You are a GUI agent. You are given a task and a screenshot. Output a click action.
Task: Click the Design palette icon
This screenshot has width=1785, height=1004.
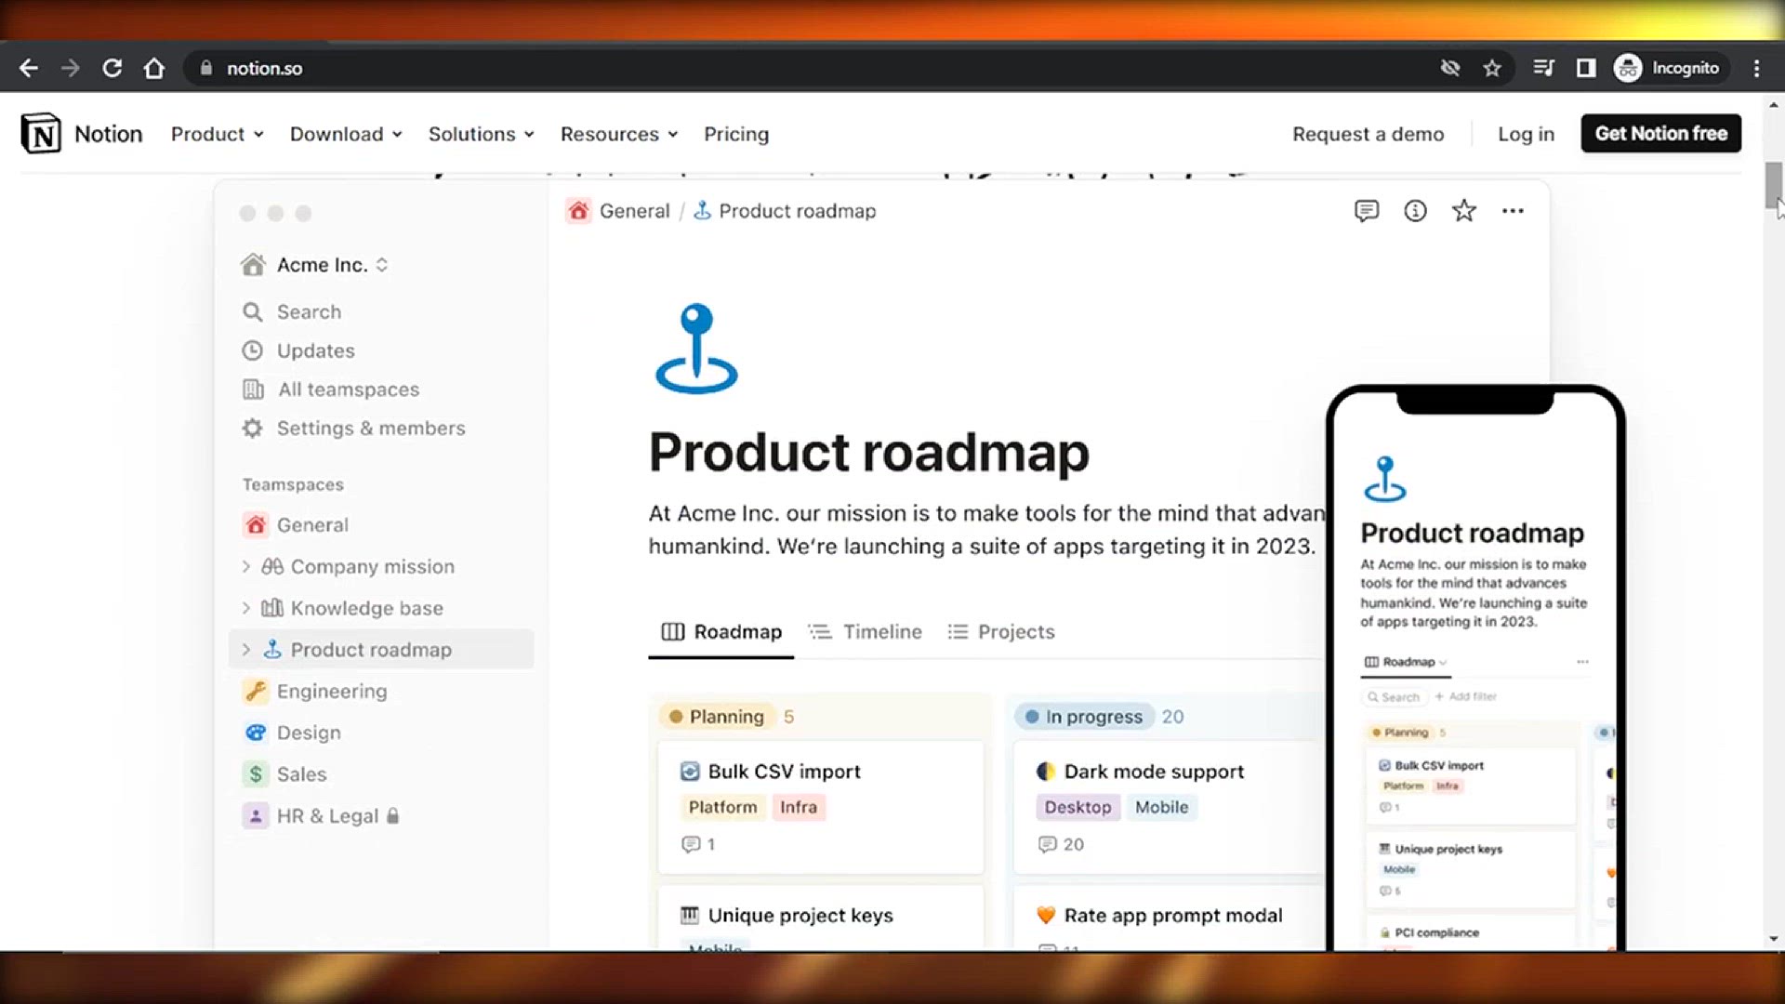[x=256, y=733]
